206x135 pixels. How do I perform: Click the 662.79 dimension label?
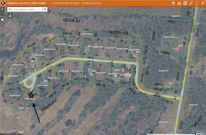click(x=146, y=49)
